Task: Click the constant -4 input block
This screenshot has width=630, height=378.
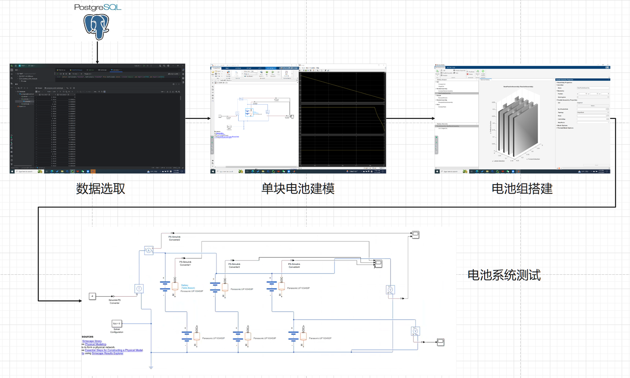Action: [92, 296]
